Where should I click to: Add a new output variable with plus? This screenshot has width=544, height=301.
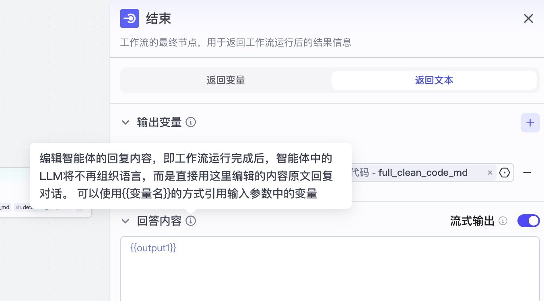[x=530, y=123]
